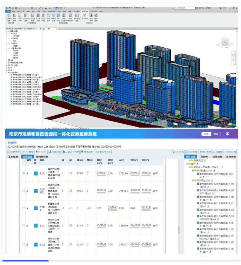241x265 pixels.
Task: Click the BIM审批 button
Action: click(x=192, y=152)
